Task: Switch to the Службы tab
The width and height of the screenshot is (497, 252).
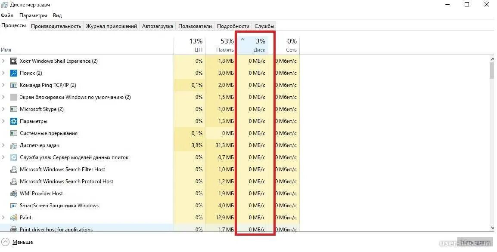Action: [264, 26]
